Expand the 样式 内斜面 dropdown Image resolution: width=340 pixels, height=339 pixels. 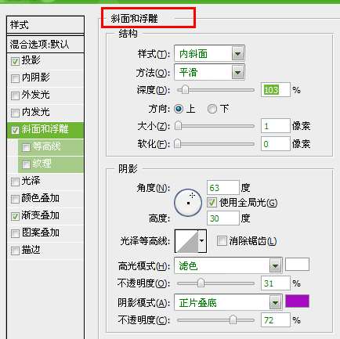tap(237, 54)
